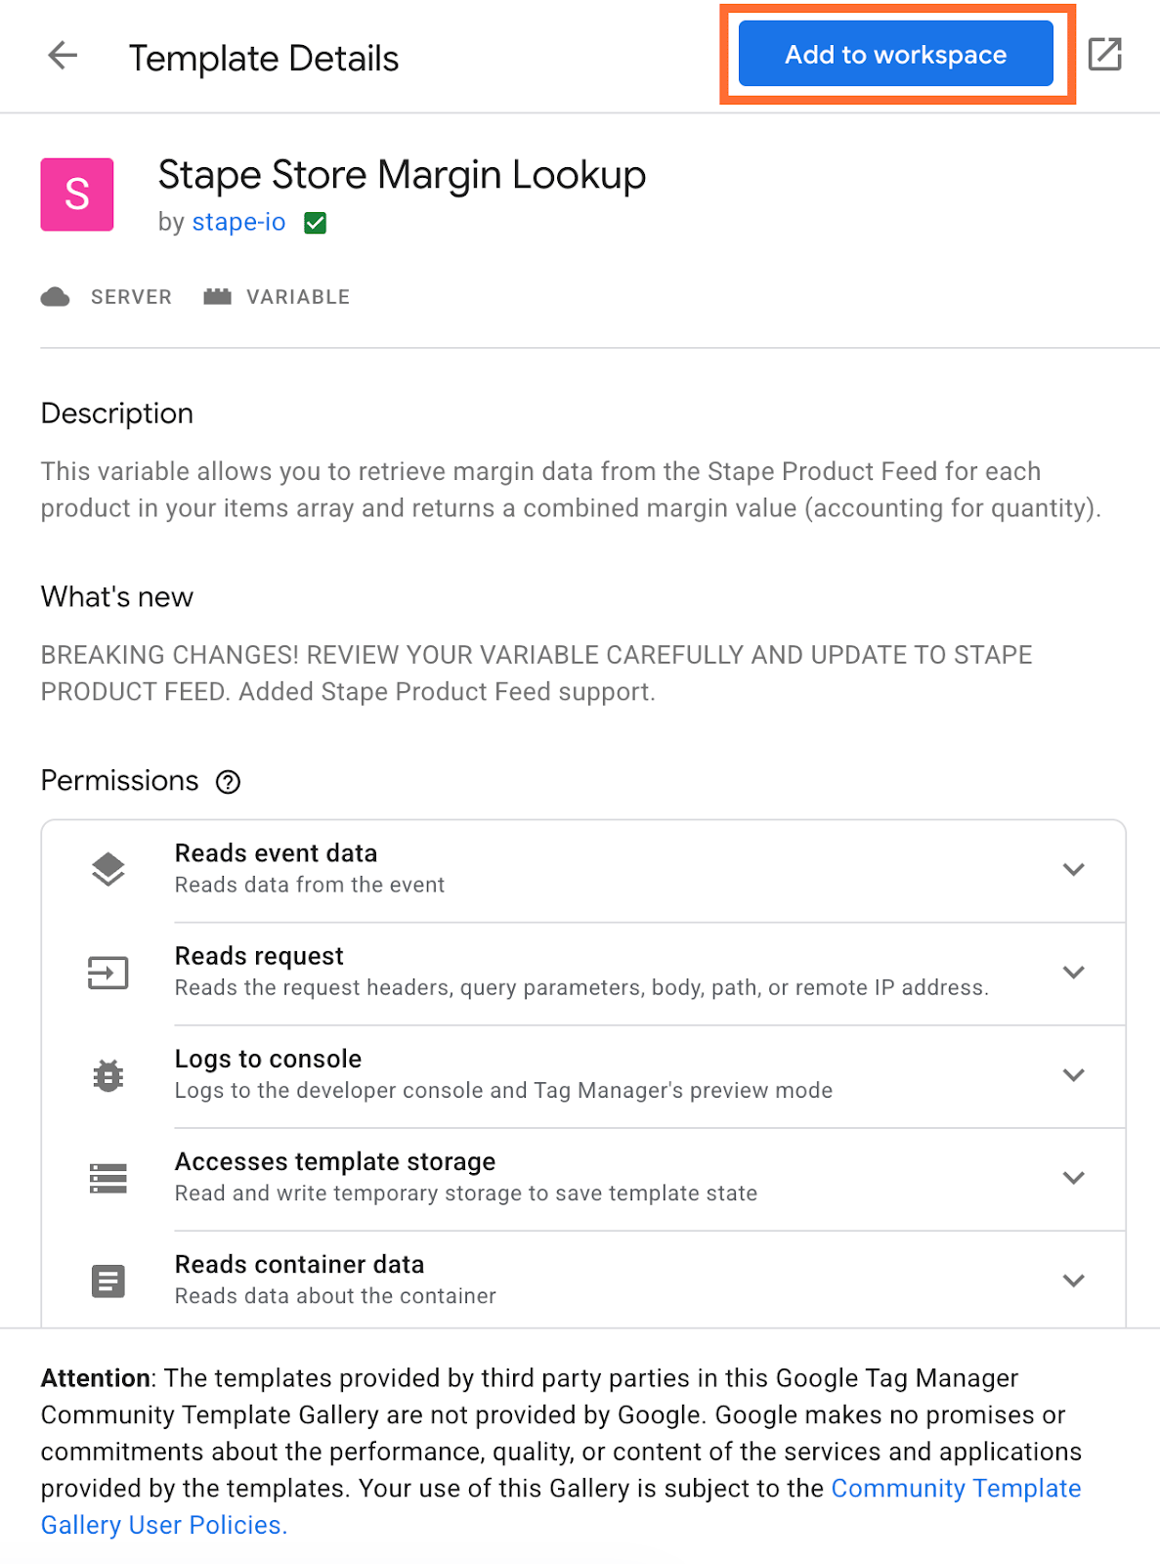Expand the Logs to console permission
The width and height of the screenshot is (1160, 1564).
1074,1074
